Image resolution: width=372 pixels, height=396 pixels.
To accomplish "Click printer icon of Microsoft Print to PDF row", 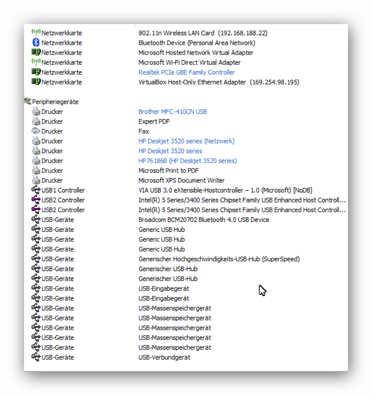I will (x=36, y=170).
